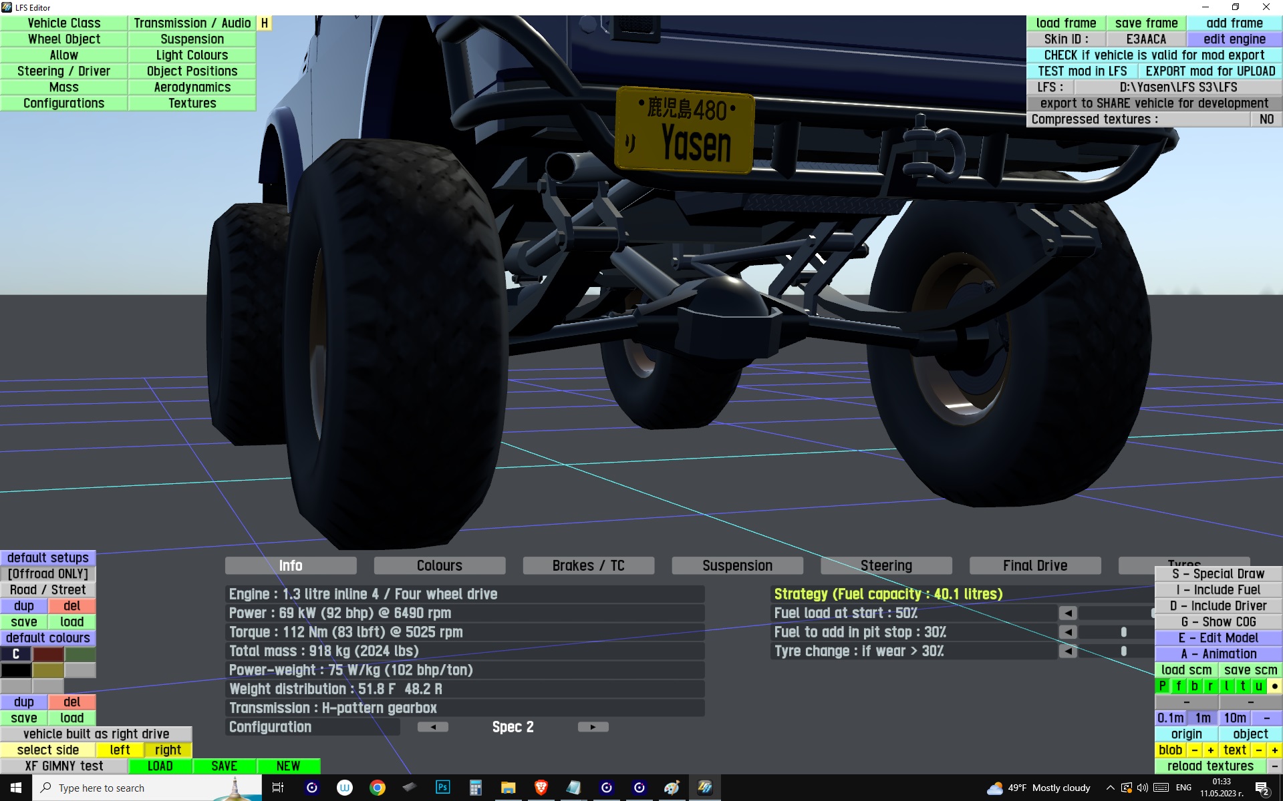Open the Final Drive tab

coord(1034,566)
